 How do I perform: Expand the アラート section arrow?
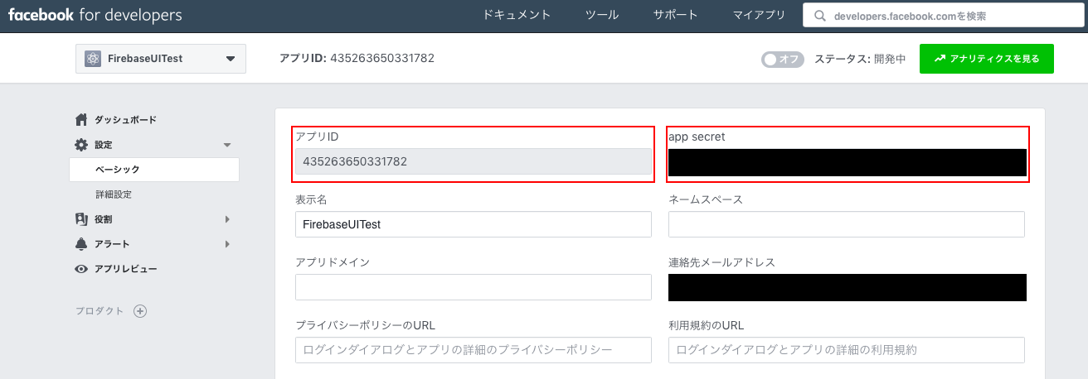point(227,244)
